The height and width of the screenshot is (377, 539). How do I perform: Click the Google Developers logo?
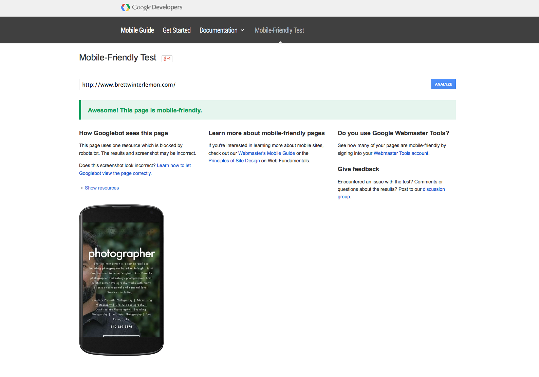pyautogui.click(x=152, y=7)
